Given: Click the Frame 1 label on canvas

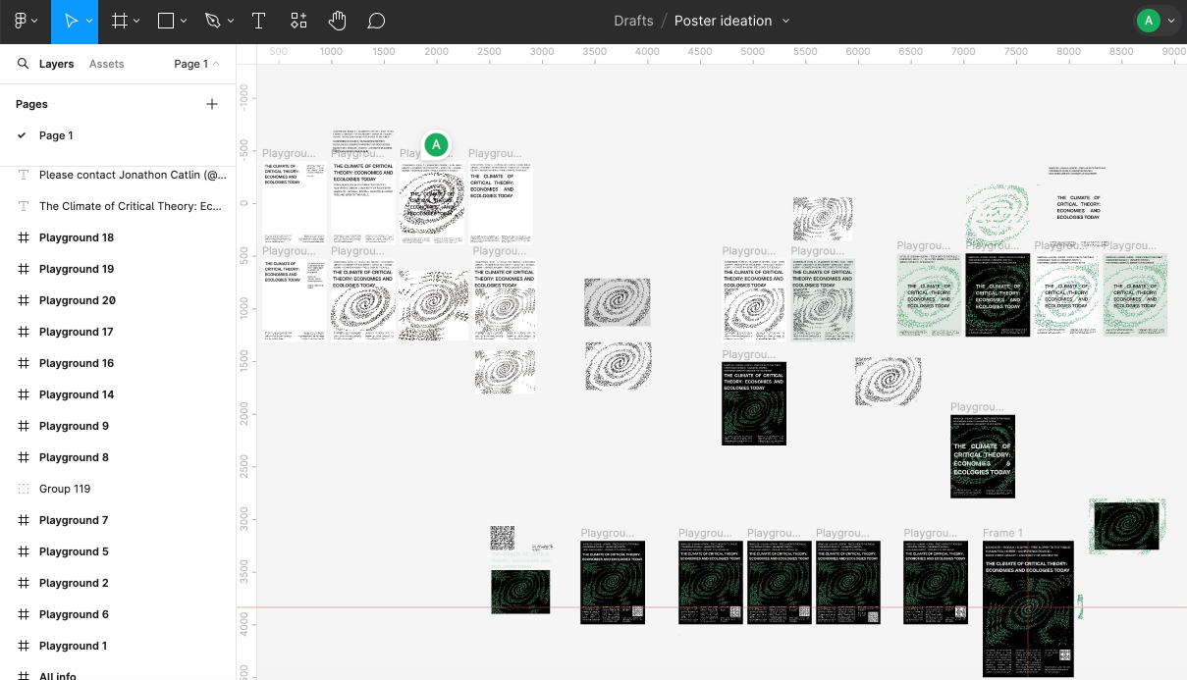Looking at the screenshot, I should pos(1002,534).
